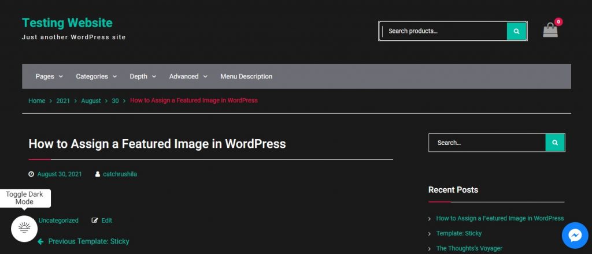Open the Messenger chat bubble
592x254 pixels.
pyautogui.click(x=575, y=236)
